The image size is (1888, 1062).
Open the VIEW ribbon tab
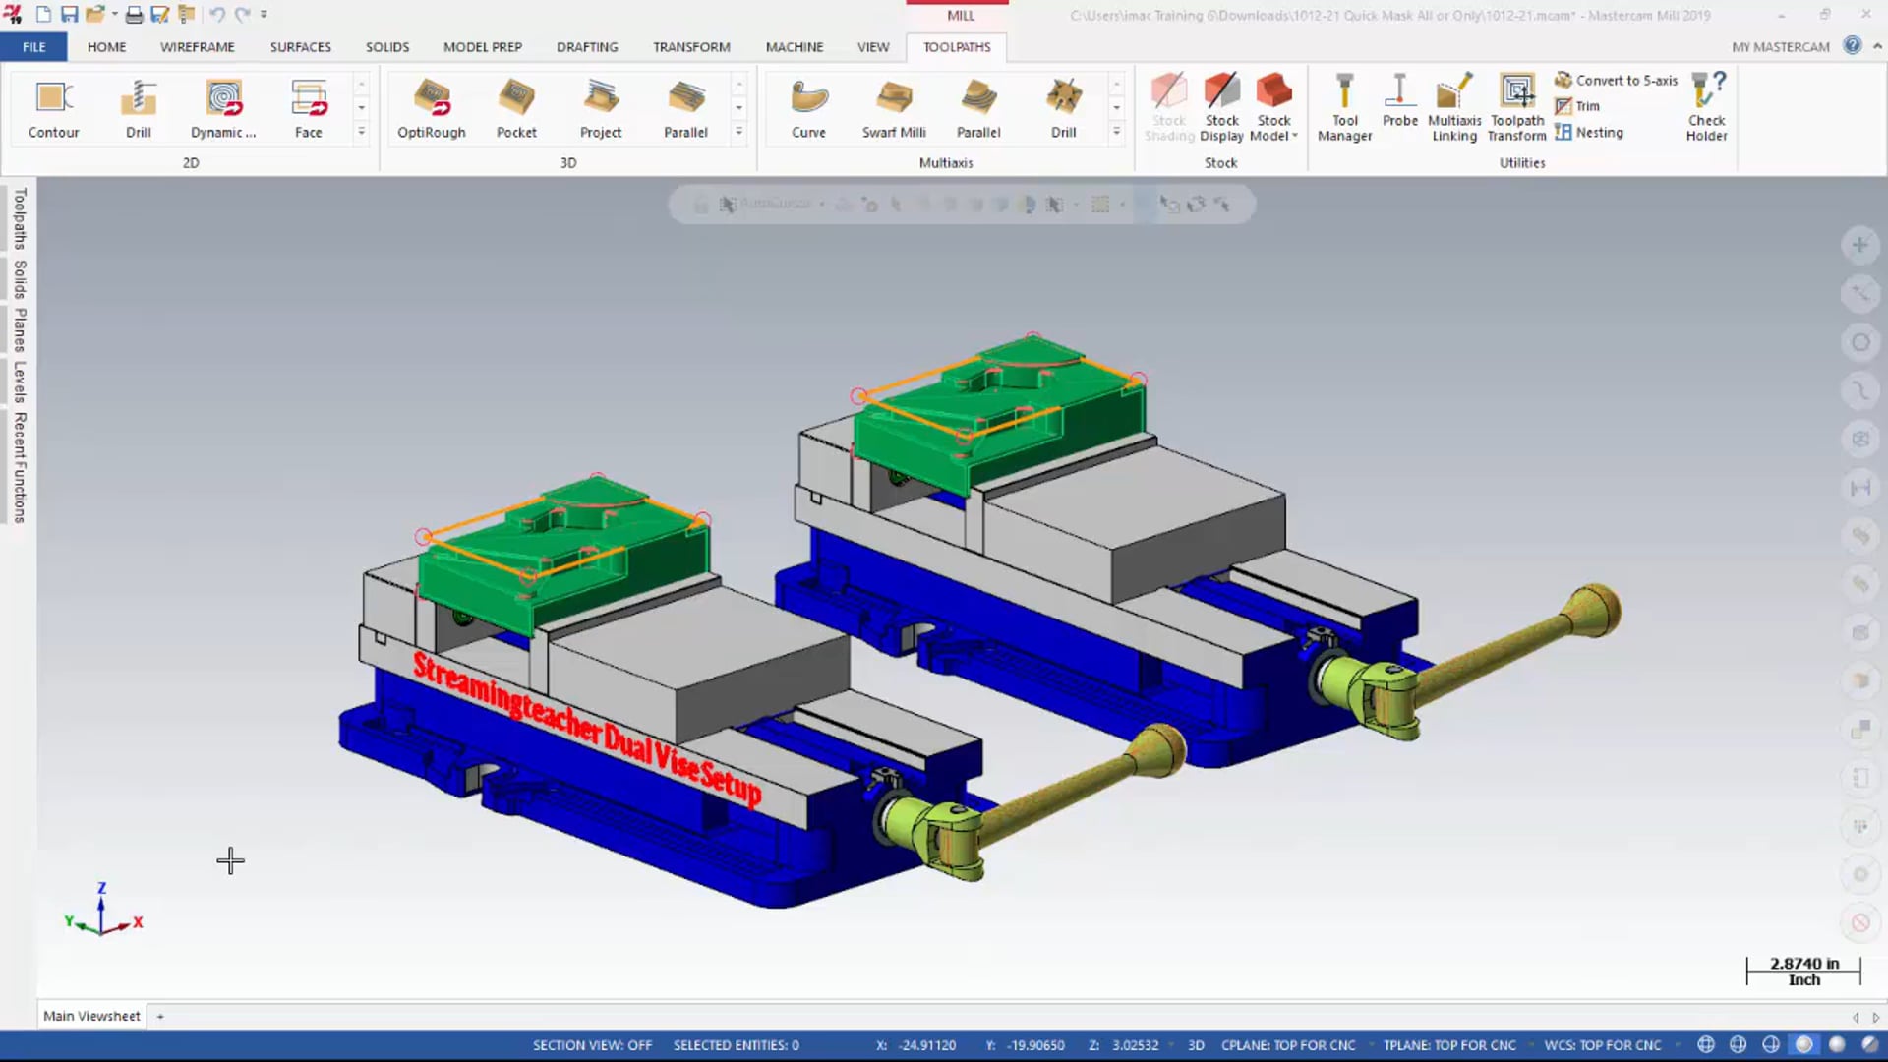pos(873,46)
